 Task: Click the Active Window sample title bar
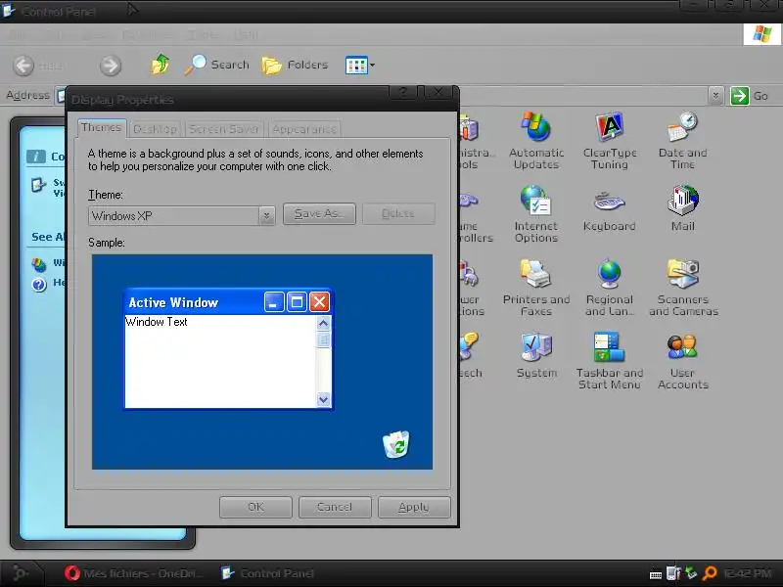(228, 302)
